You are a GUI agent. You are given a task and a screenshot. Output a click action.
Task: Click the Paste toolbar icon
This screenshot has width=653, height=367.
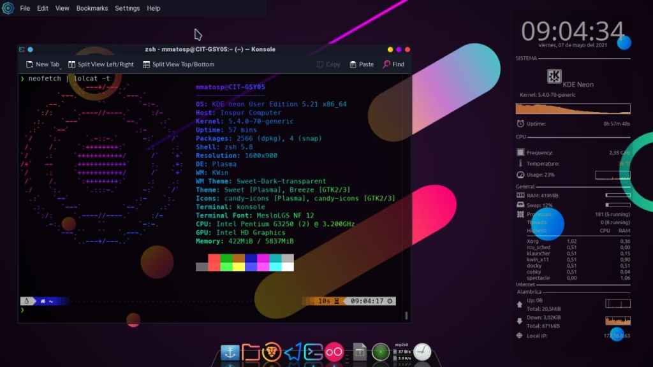tap(362, 64)
